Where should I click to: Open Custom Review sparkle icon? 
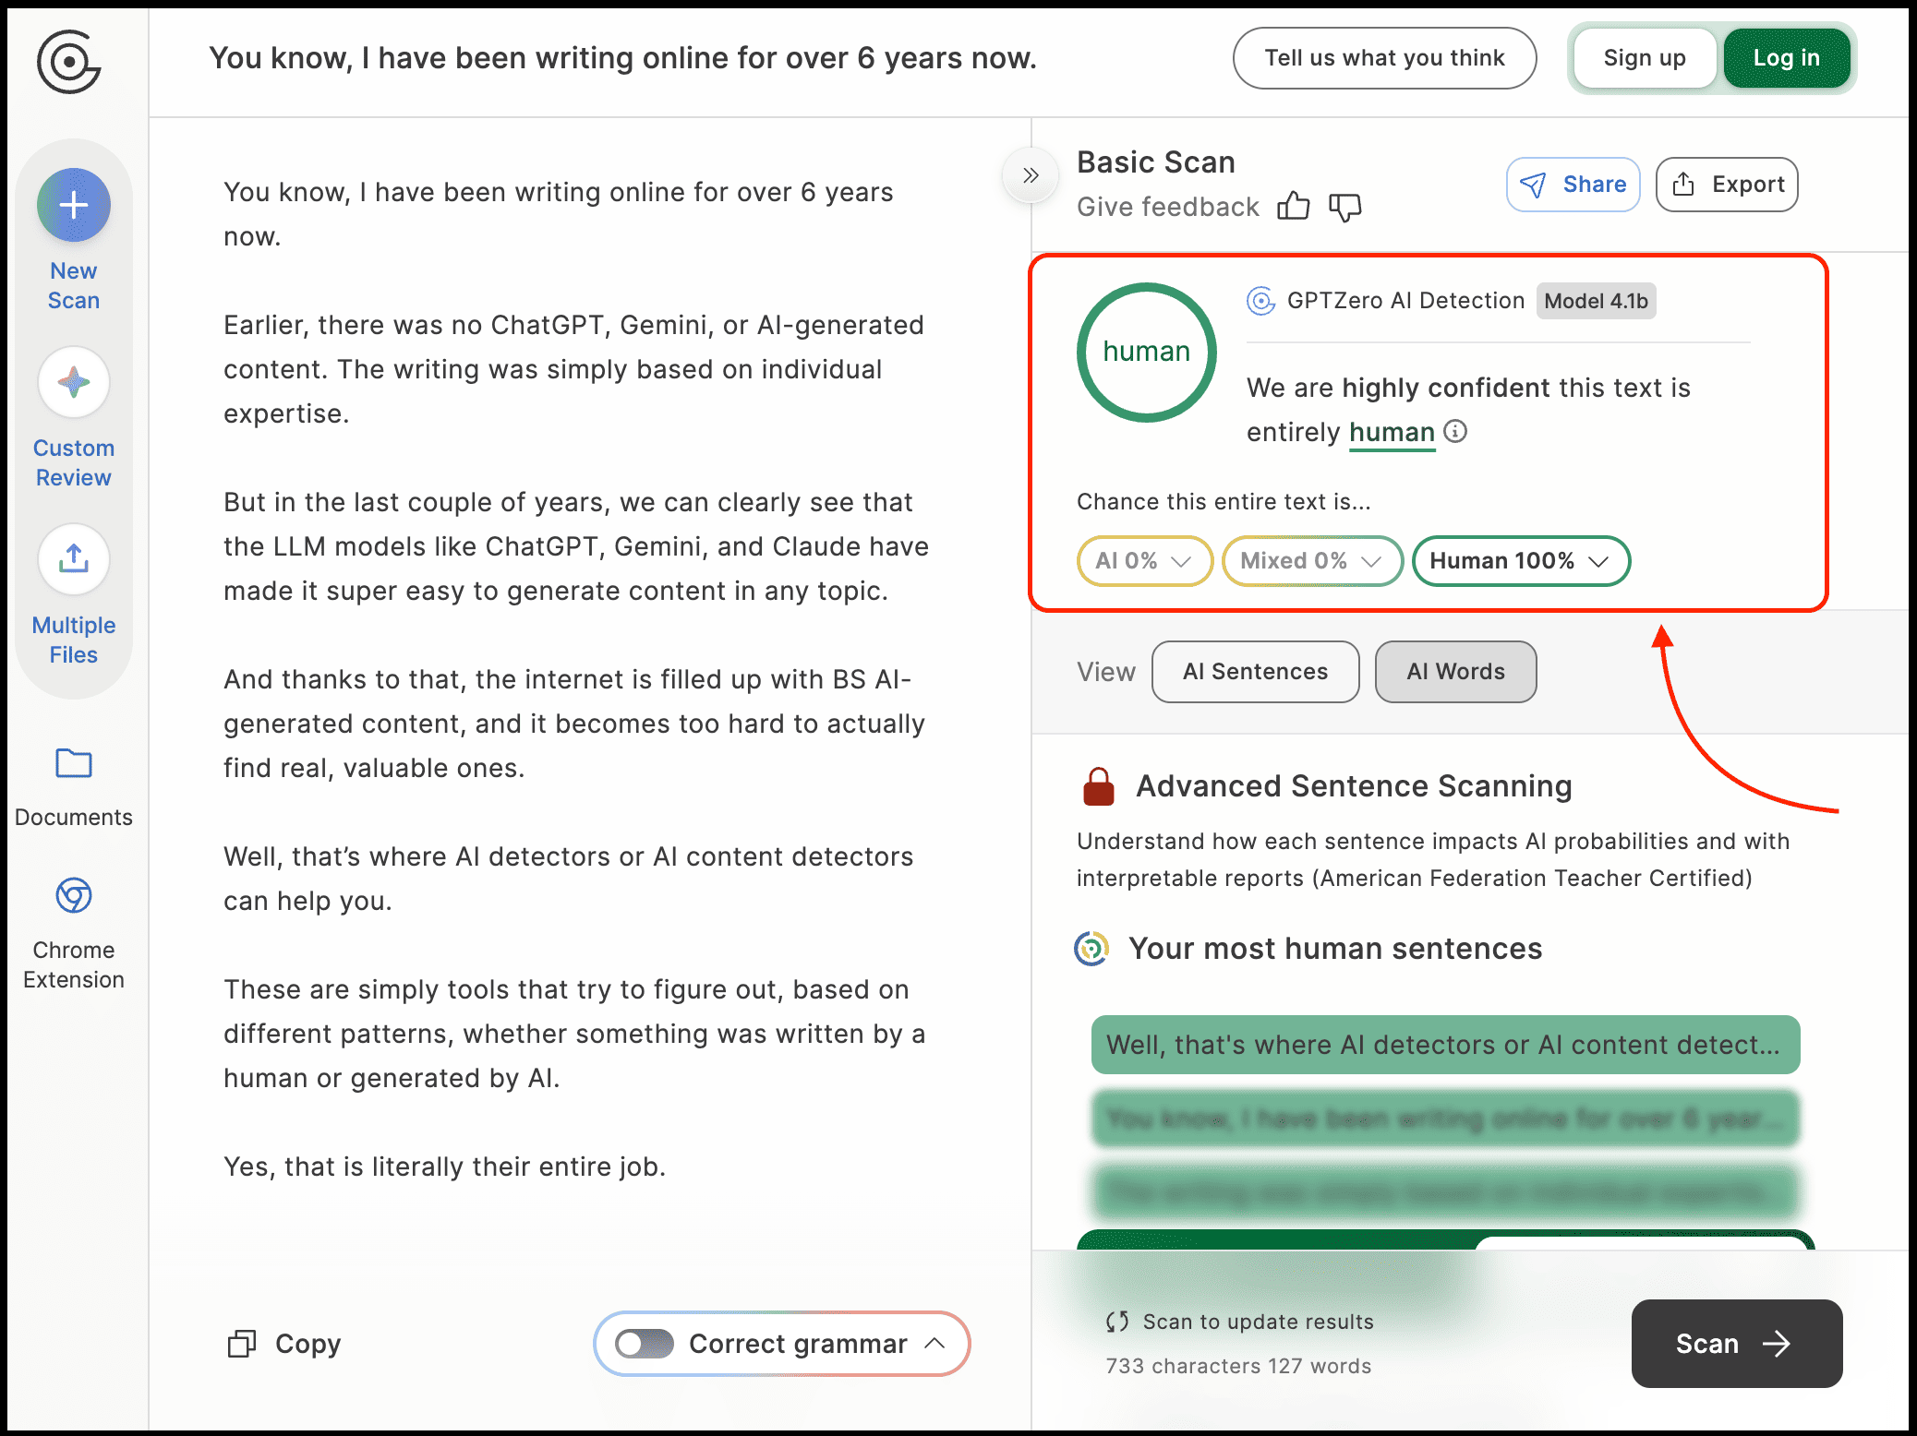pyautogui.click(x=74, y=382)
